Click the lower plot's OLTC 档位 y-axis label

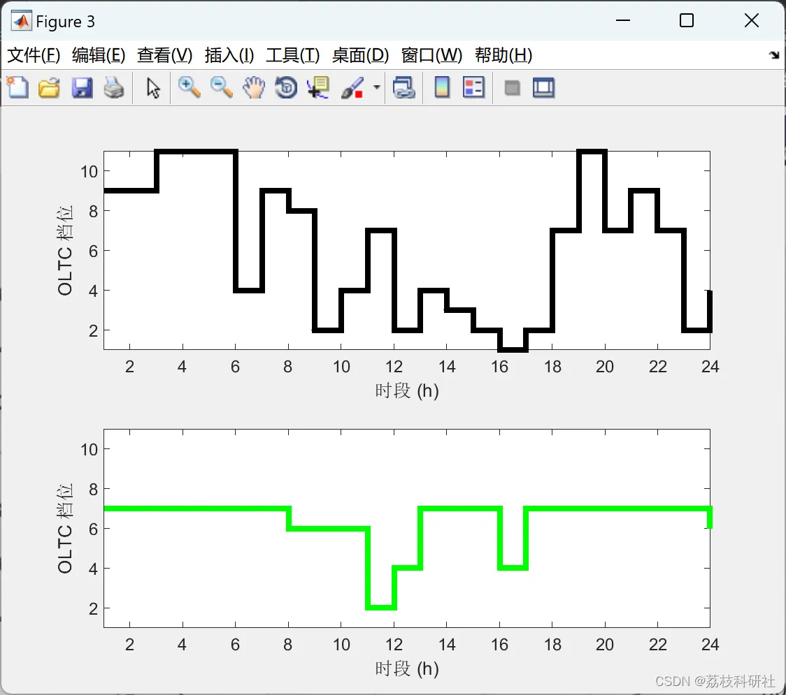[x=65, y=528]
